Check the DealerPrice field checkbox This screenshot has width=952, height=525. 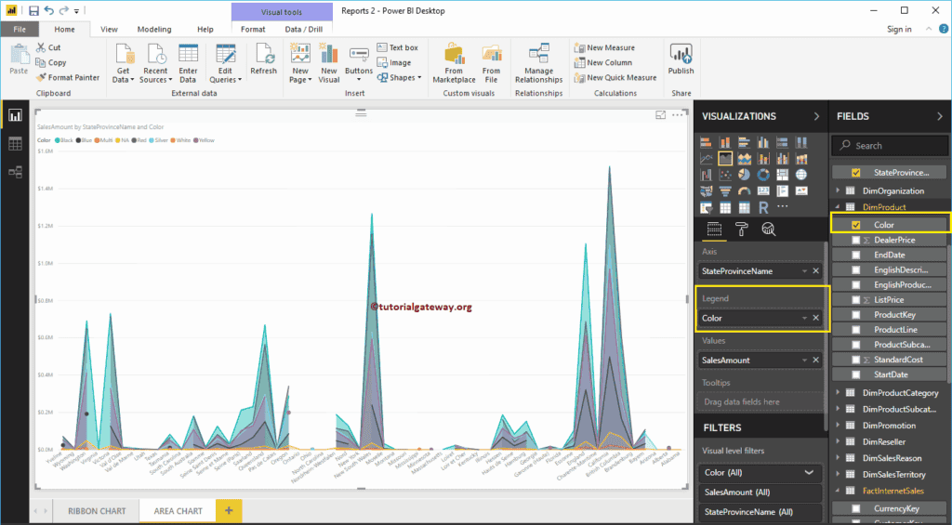(855, 240)
